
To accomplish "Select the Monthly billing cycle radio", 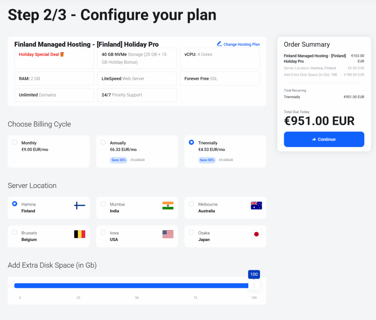I will coord(14,143).
